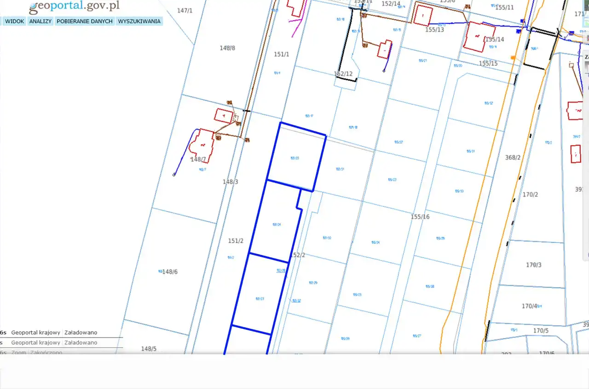Select the topmost blue-highlighted parcel
589x389 pixels.
(x=296, y=158)
